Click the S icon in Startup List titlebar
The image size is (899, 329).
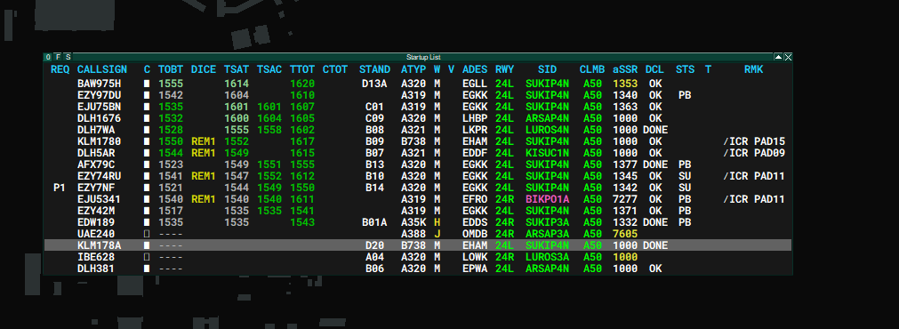(x=68, y=57)
